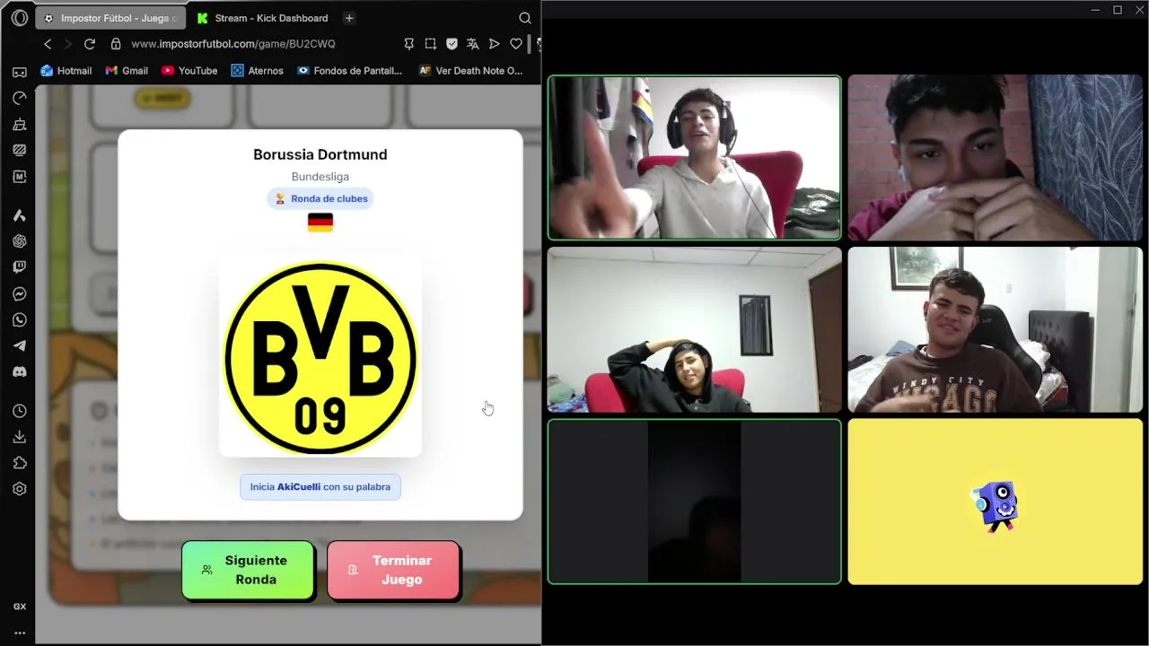Open the WhatsApp sidebar icon
This screenshot has width=1149, height=646.
tap(20, 319)
